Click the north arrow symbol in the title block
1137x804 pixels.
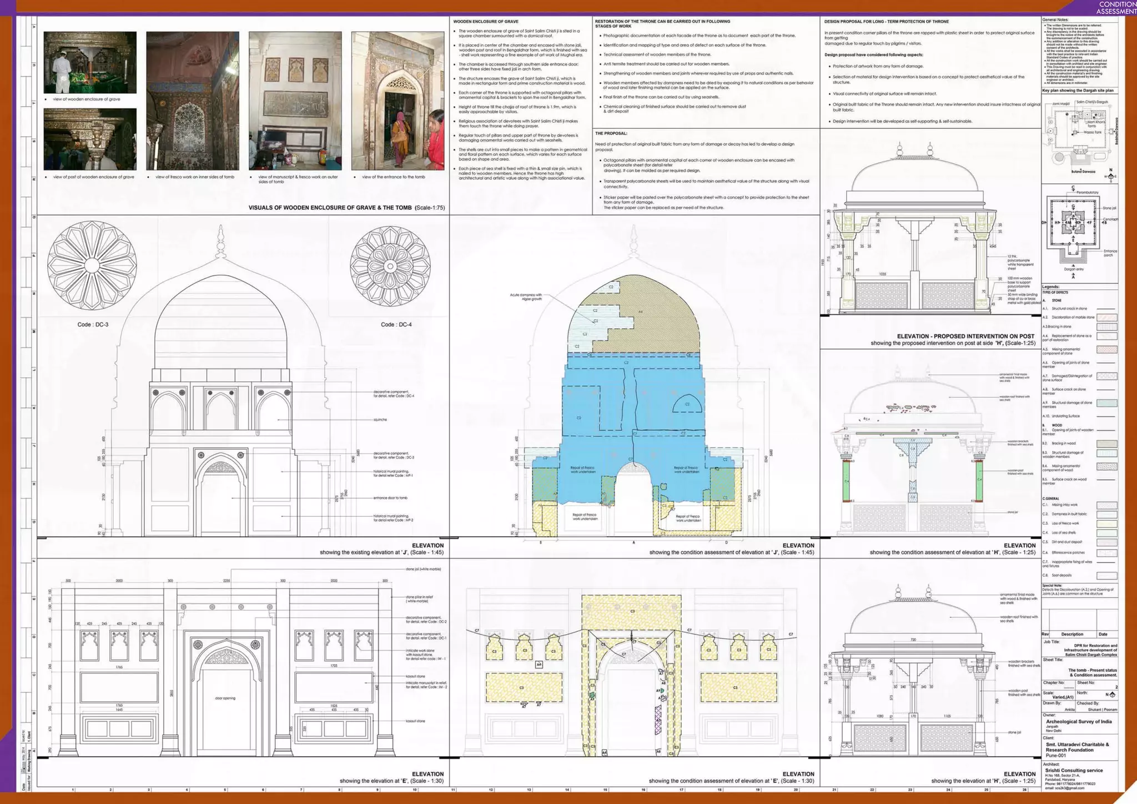(1111, 695)
